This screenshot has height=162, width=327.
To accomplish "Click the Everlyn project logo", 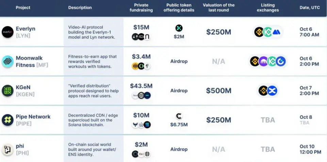I will [x=7, y=32].
